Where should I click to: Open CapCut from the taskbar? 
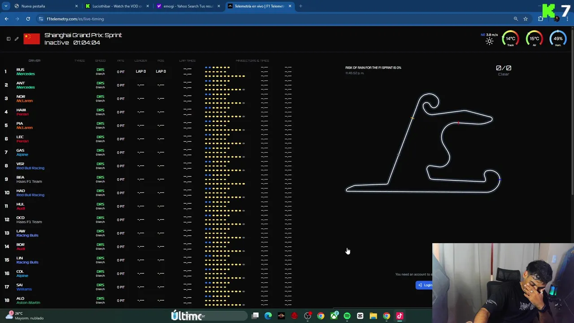point(360,316)
